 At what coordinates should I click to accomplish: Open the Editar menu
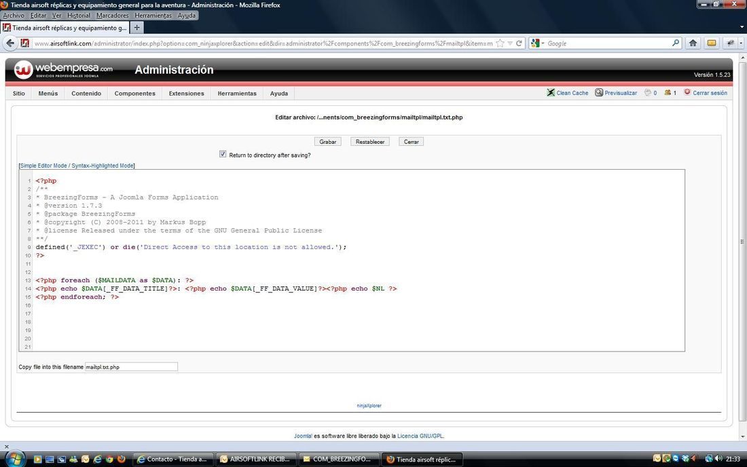[x=38, y=15]
